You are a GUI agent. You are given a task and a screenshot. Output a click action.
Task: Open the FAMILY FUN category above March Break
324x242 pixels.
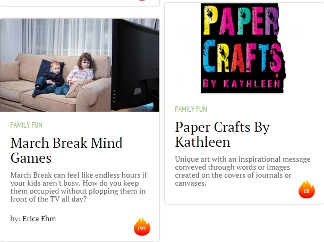(27, 125)
